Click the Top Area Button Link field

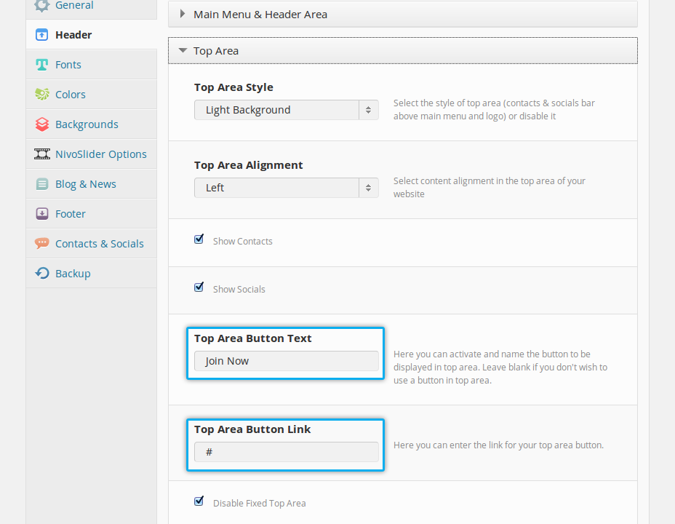[286, 452]
